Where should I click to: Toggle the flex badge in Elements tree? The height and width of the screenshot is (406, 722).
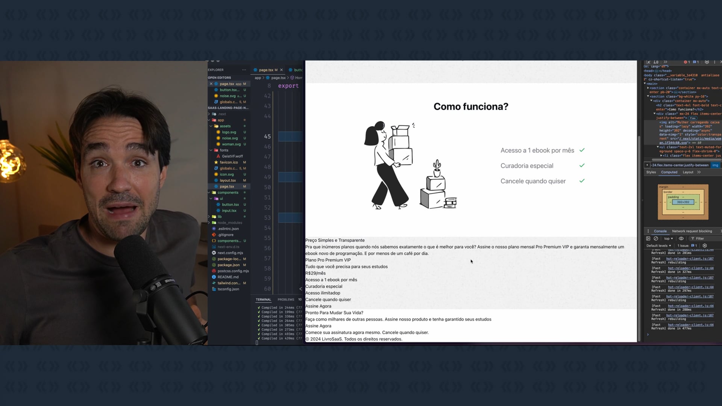coord(692,118)
